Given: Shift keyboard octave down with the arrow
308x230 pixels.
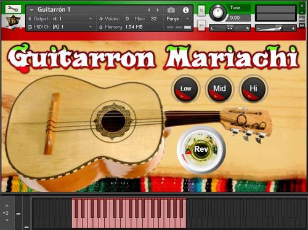Looking at the screenshot, I should coord(7,220).
